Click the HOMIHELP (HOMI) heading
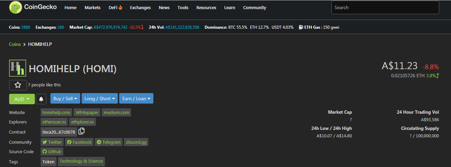This screenshot has height=167, width=451. (x=73, y=69)
